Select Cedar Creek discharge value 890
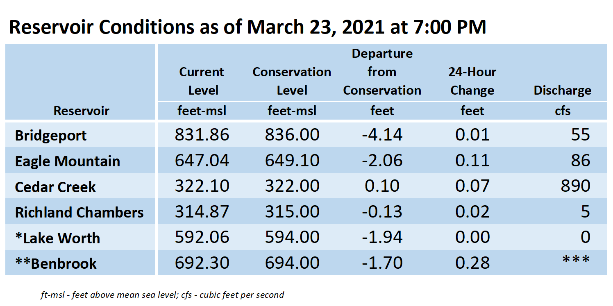This screenshot has width=613, height=306. pos(576,186)
